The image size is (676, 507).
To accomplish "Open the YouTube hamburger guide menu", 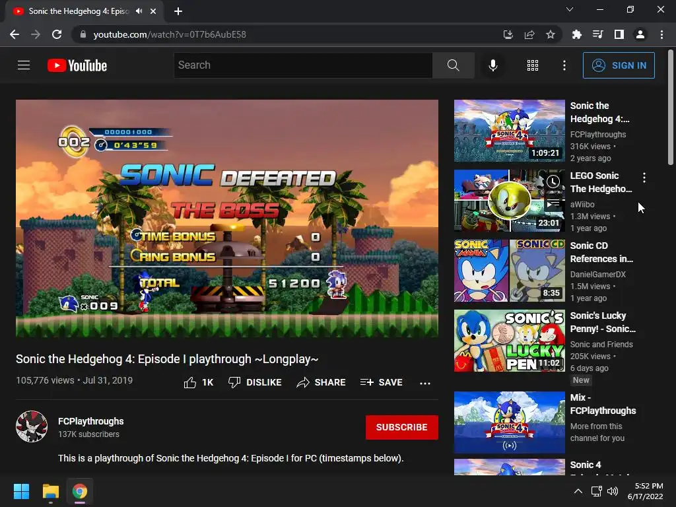I will [x=24, y=65].
